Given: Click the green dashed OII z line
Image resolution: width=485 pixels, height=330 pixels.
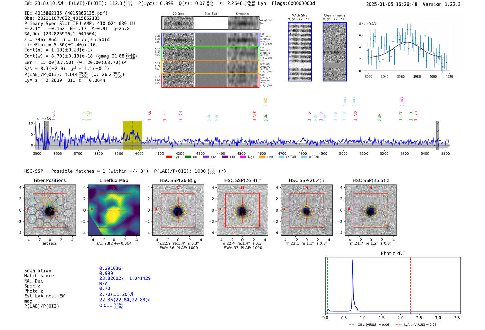Looking at the screenshot, I should 328,285.
